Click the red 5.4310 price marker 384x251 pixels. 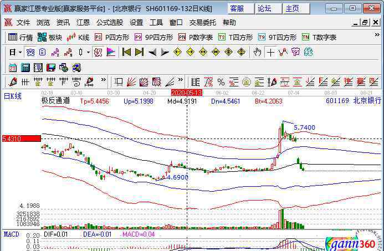(21, 138)
